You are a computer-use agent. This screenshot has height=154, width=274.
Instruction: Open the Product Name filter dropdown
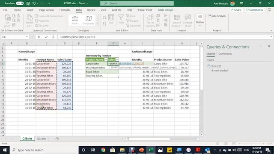pyautogui.click(x=106, y=59)
